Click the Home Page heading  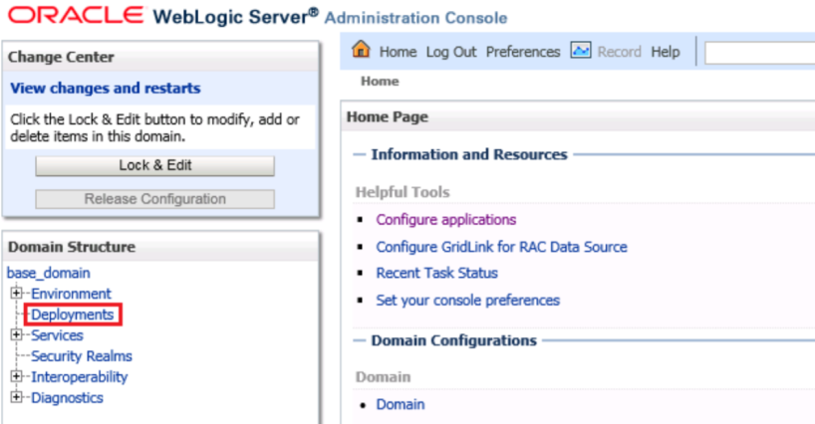[x=388, y=117]
